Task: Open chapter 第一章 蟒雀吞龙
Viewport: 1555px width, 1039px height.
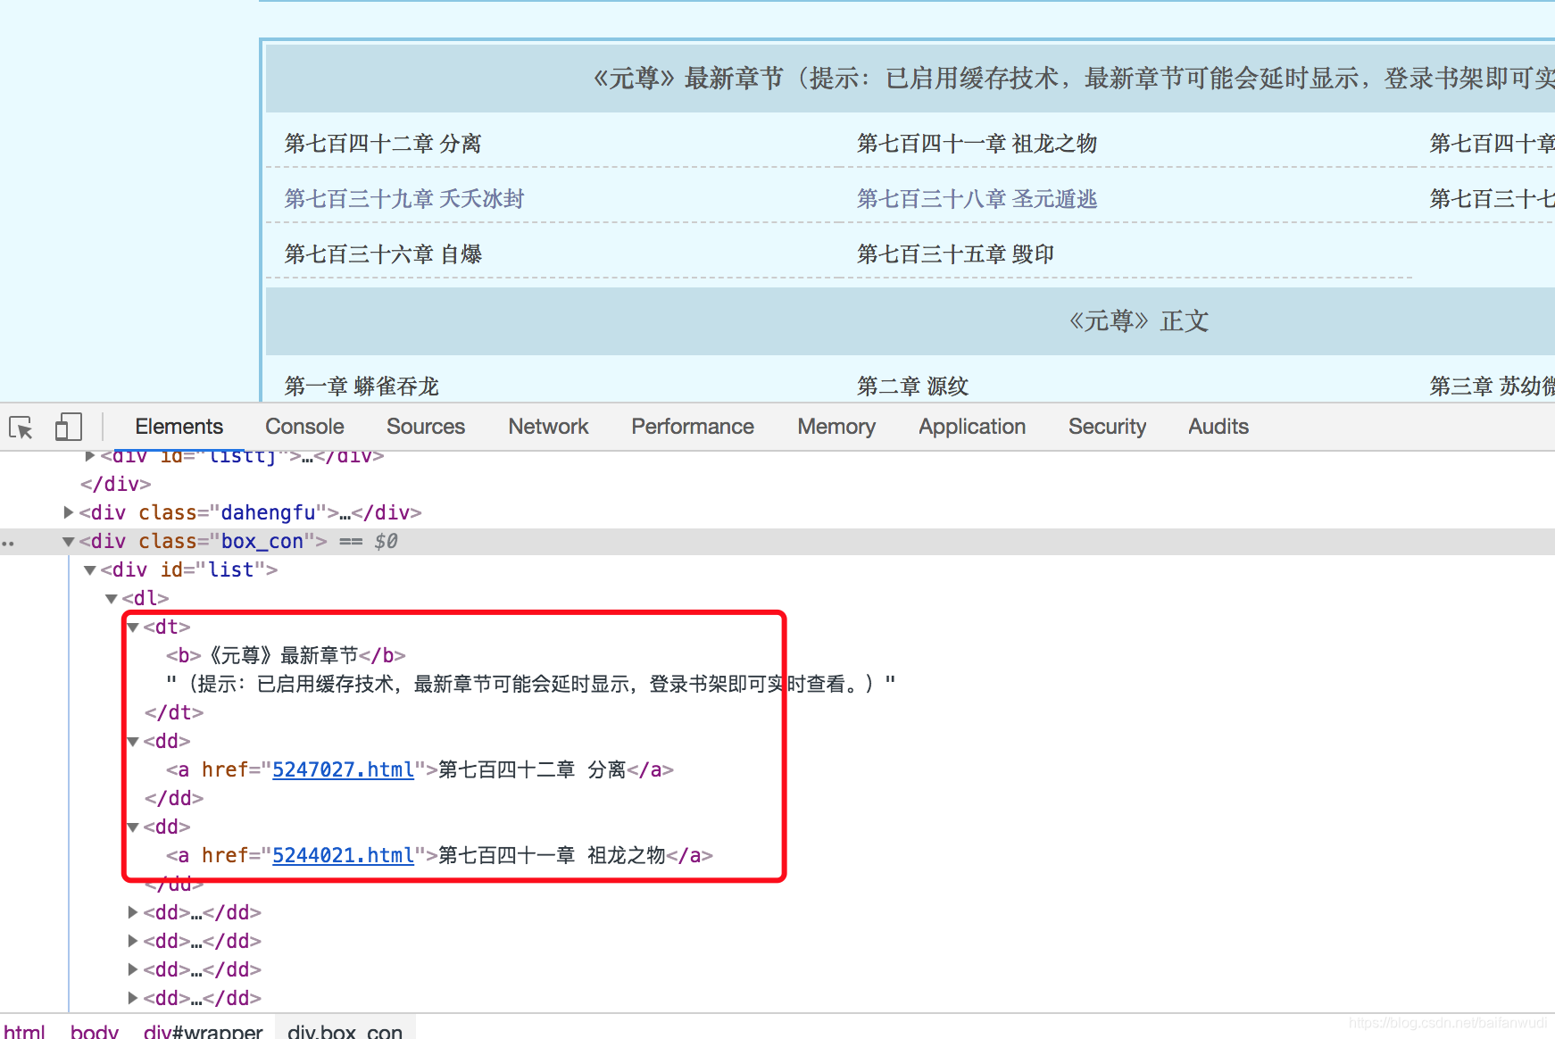Action: [x=362, y=387]
